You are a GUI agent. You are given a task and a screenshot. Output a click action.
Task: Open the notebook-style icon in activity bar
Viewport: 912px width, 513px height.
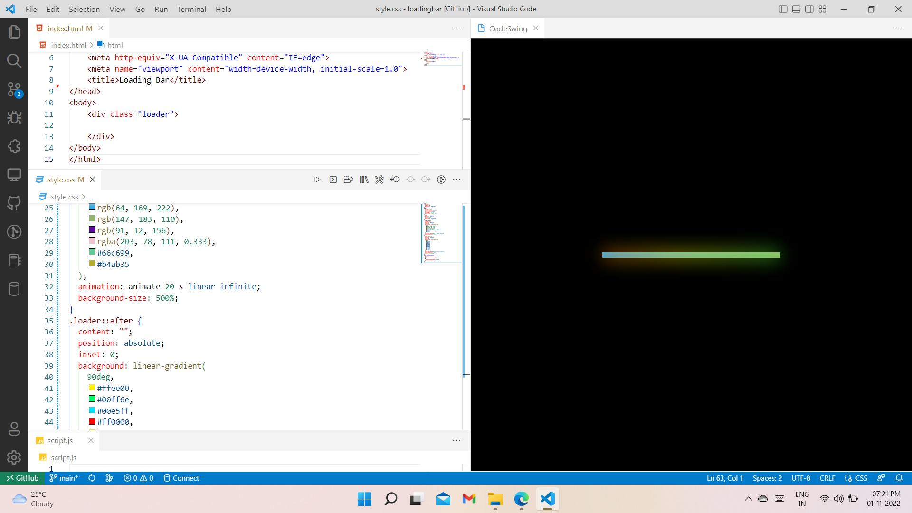pyautogui.click(x=14, y=260)
